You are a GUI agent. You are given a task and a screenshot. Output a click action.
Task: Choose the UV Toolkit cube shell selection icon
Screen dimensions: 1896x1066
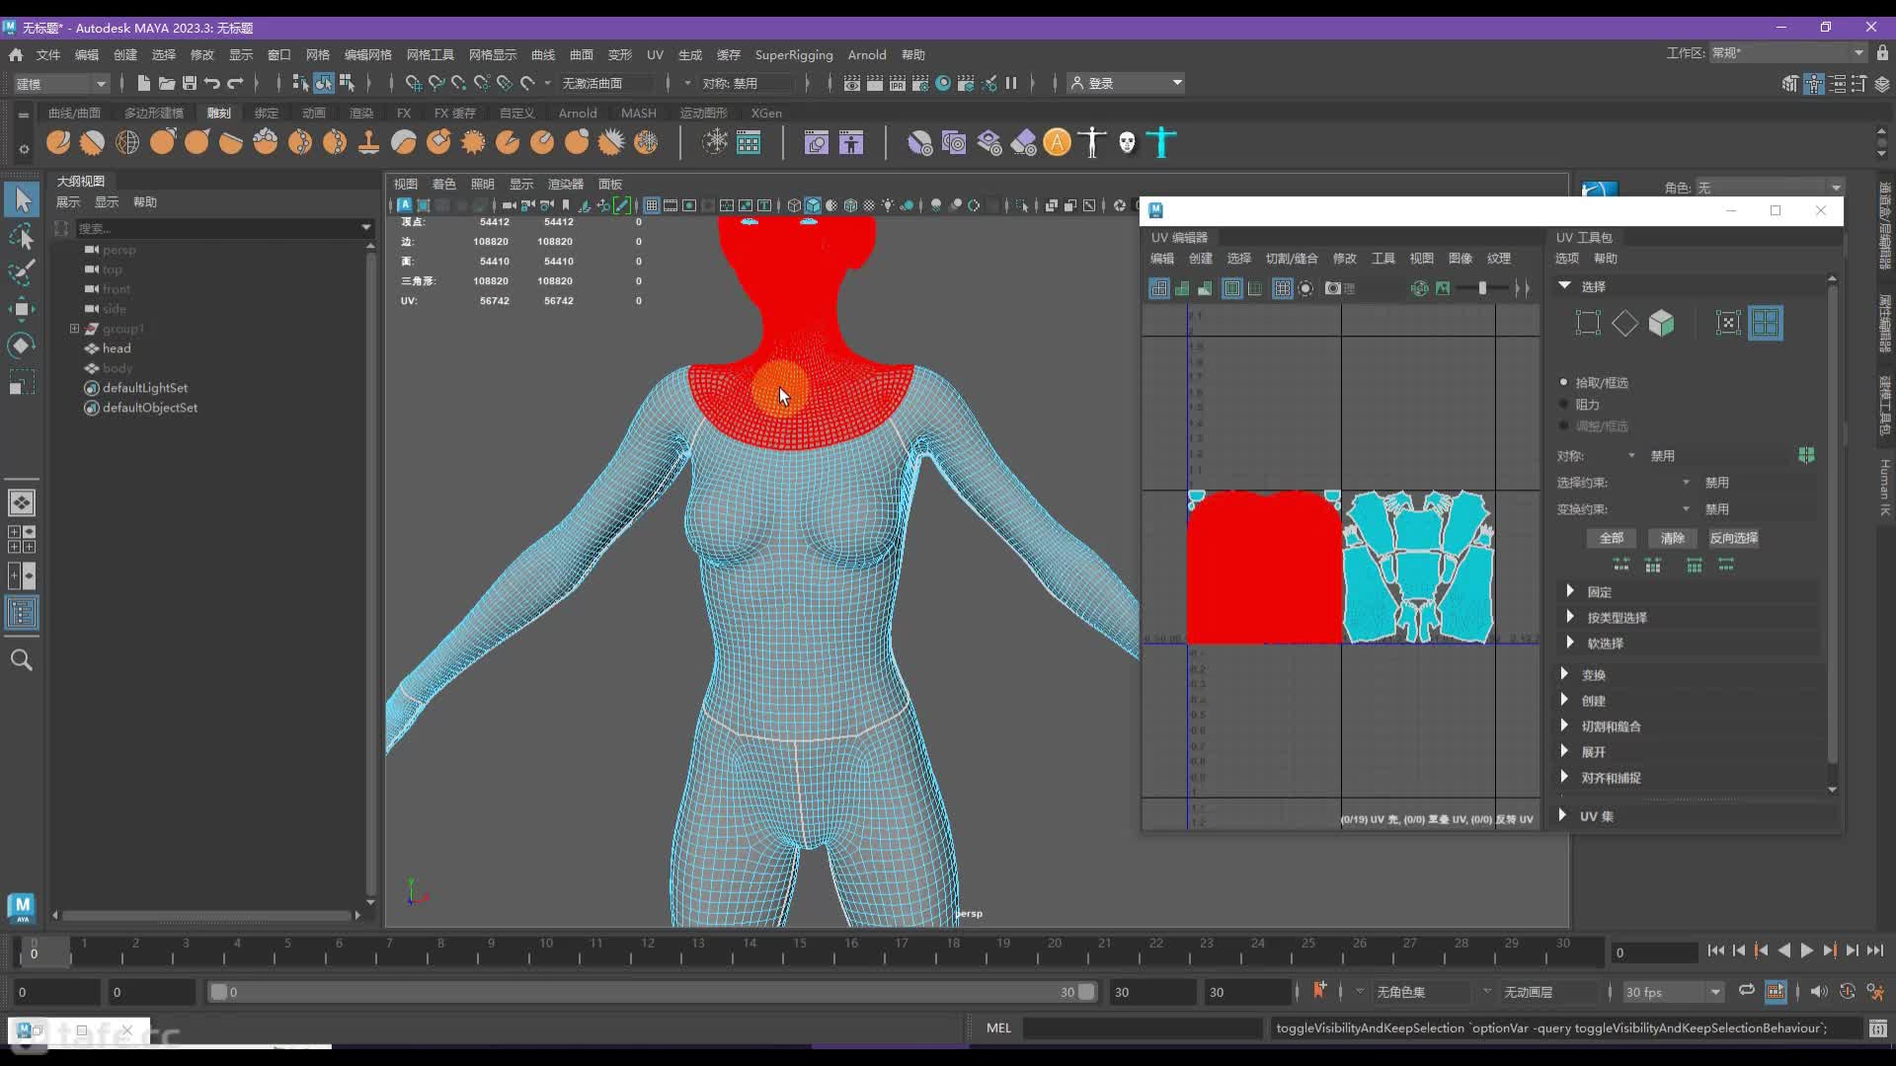pos(1662,323)
